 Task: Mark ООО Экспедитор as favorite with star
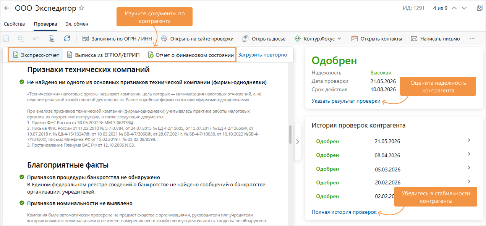click(81, 8)
